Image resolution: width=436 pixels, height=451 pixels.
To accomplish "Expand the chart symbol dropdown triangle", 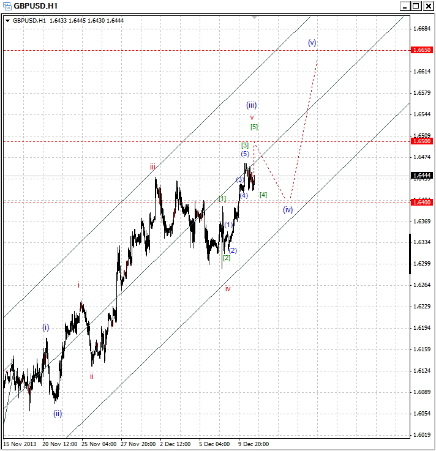I will [8, 21].
